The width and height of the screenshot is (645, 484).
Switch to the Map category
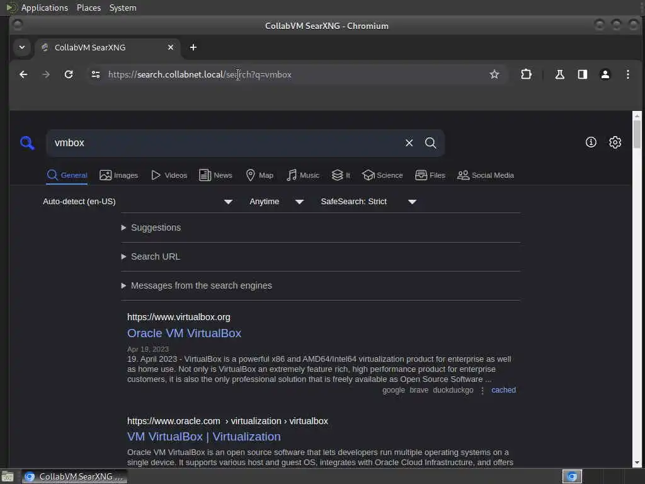click(x=260, y=175)
